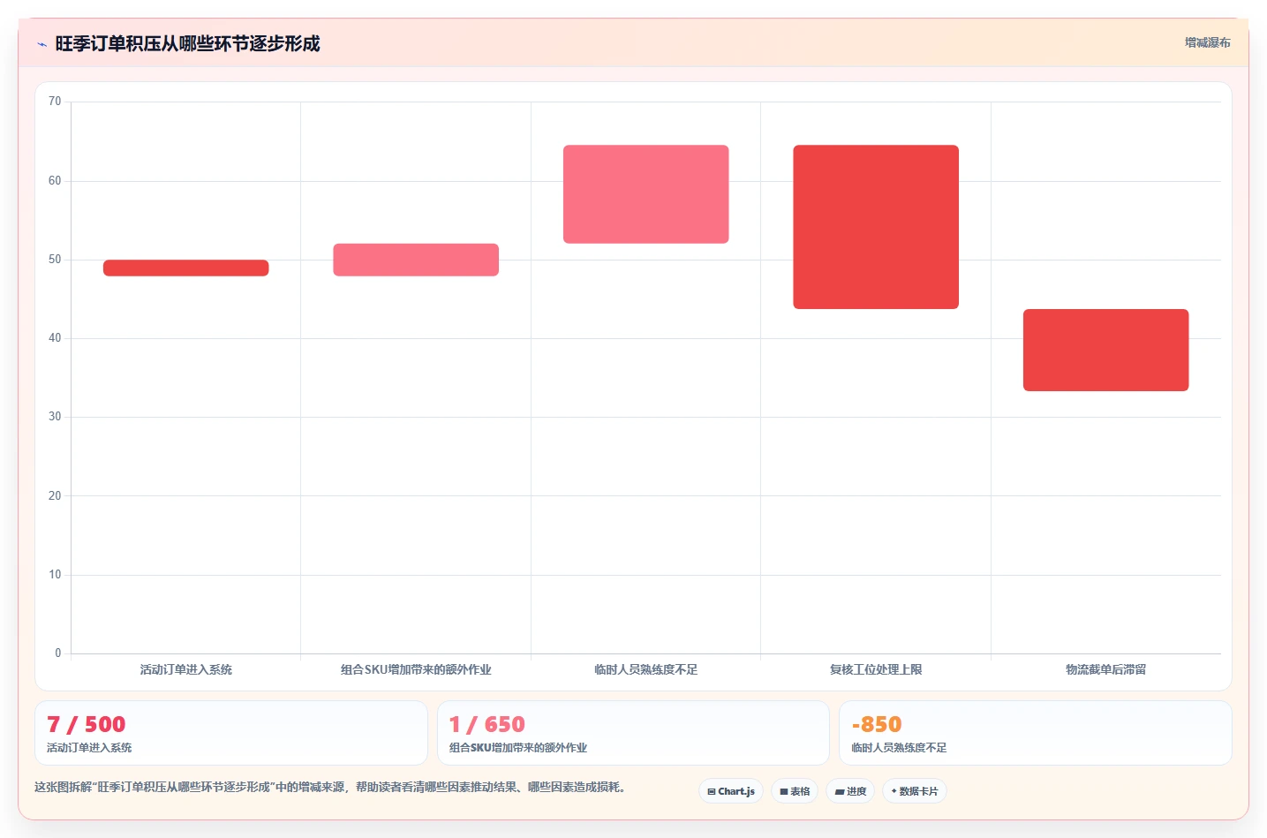Image resolution: width=1267 pixels, height=838 pixels.
Task: Click y-axis value 70
Action: coord(55,102)
